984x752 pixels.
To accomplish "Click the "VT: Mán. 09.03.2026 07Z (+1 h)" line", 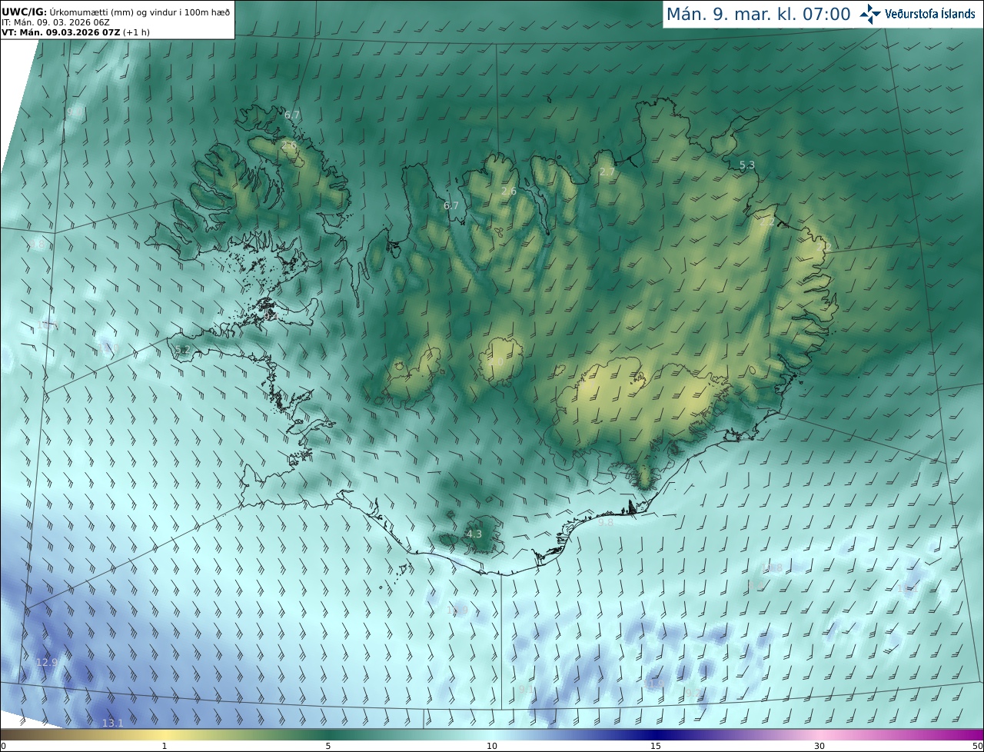I will pos(75,33).
